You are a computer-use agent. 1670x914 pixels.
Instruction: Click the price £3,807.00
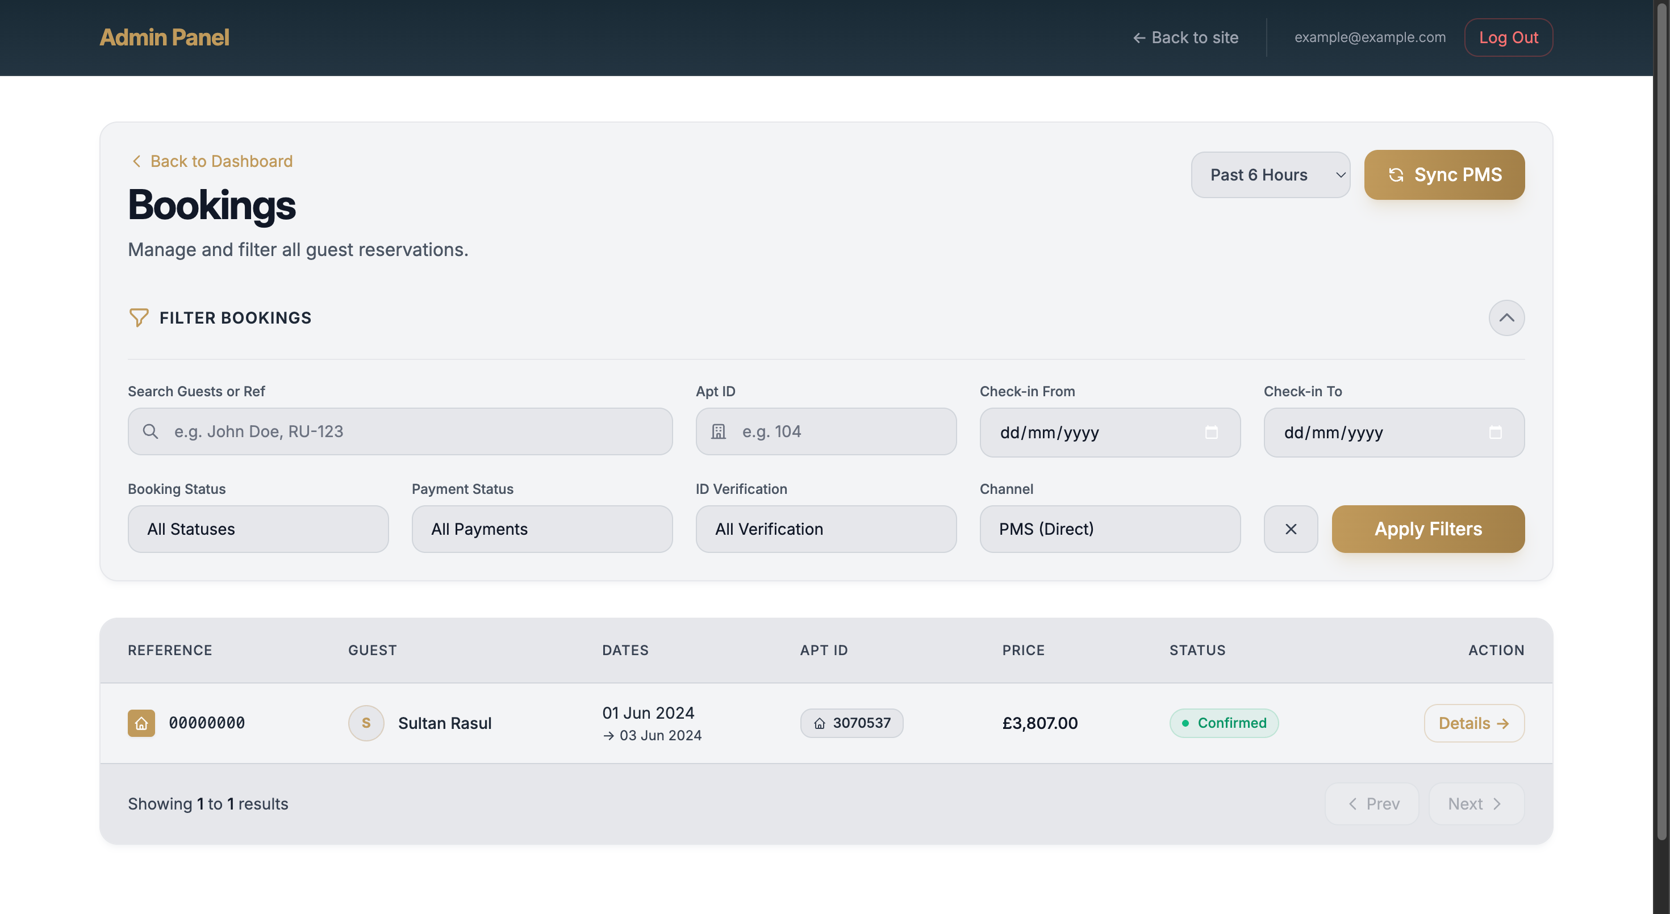tap(1040, 723)
